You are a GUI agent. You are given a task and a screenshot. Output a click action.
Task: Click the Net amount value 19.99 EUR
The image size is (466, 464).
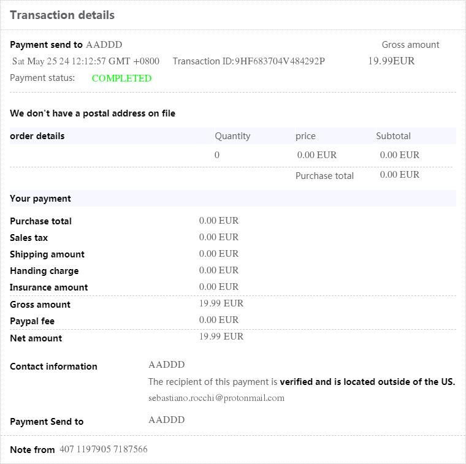coord(221,337)
